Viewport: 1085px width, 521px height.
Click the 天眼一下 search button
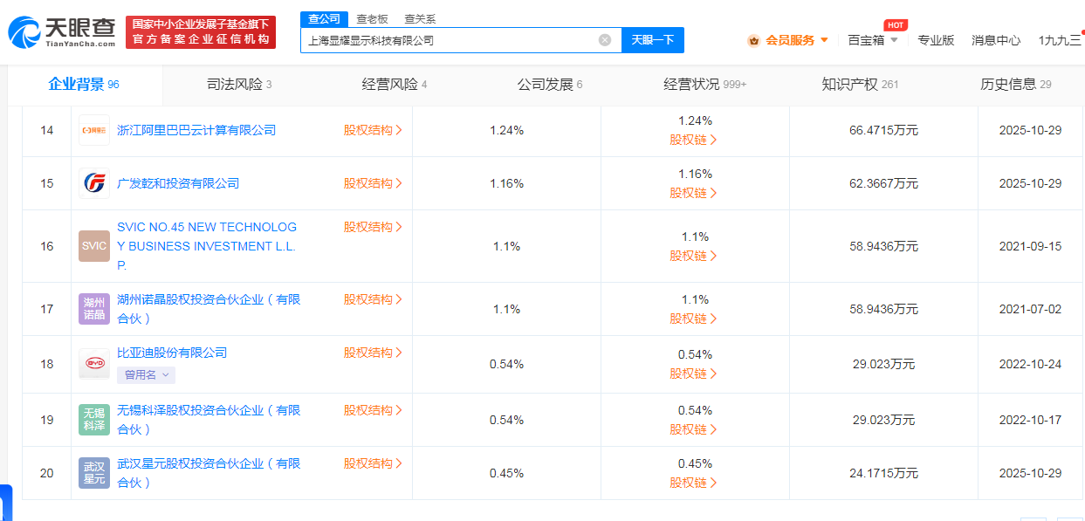pos(653,40)
